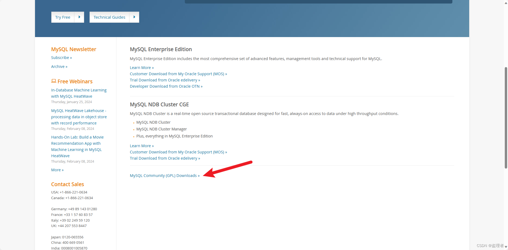
Task: Subscribe to the MySQL Newsletter
Action: click(x=61, y=58)
